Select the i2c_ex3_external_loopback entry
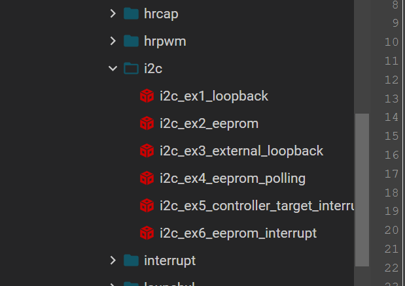This screenshot has height=286, width=405. [x=241, y=151]
